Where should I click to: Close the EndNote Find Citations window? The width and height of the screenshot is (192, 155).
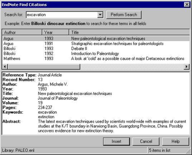click(187, 5)
